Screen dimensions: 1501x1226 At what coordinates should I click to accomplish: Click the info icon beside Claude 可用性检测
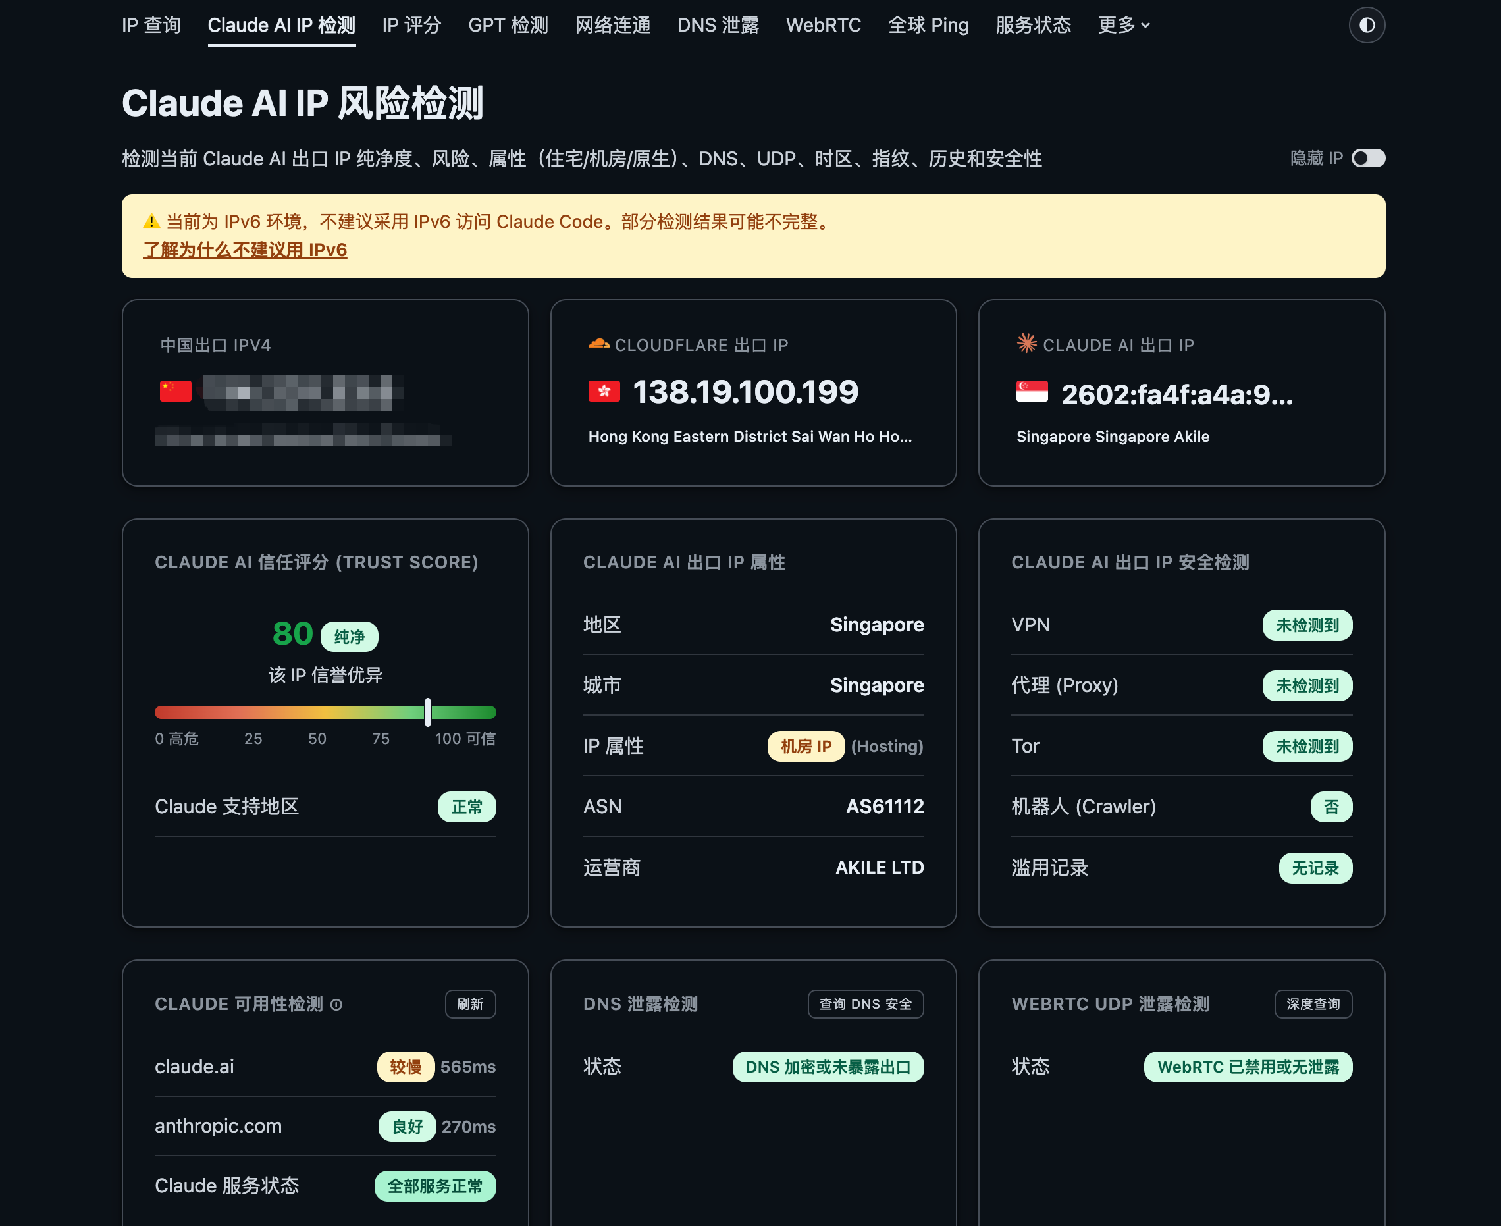[x=336, y=1004]
